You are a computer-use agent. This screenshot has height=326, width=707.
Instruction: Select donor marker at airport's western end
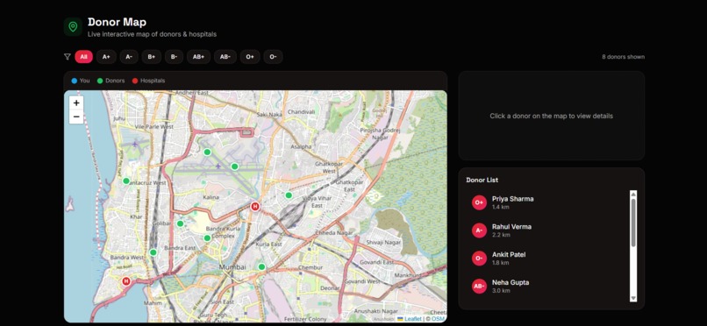pyautogui.click(x=207, y=152)
